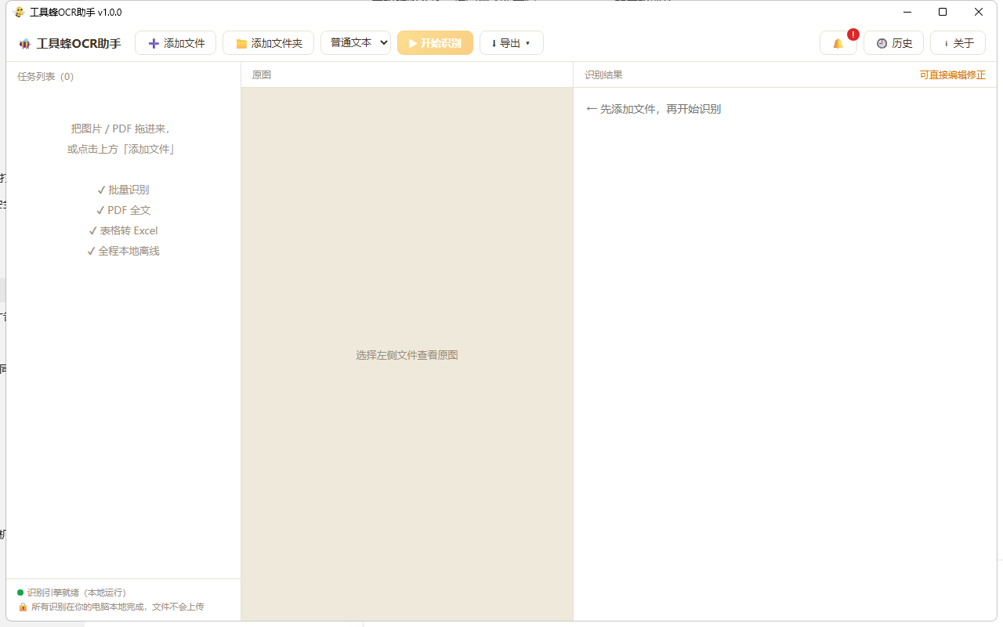This screenshot has height=627, width=1003.
Task: Open notifications via the bell icon
Action: point(838,43)
